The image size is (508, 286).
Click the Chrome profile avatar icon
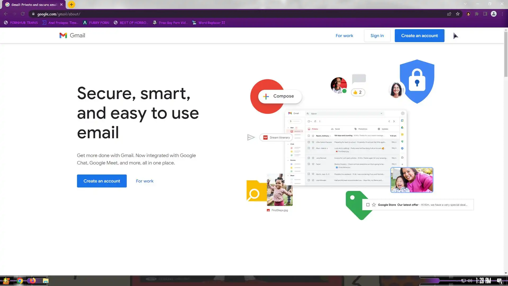click(494, 14)
